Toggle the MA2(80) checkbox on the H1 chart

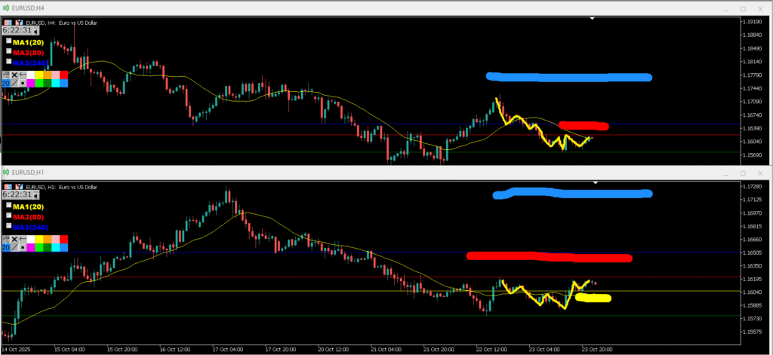click(9, 215)
